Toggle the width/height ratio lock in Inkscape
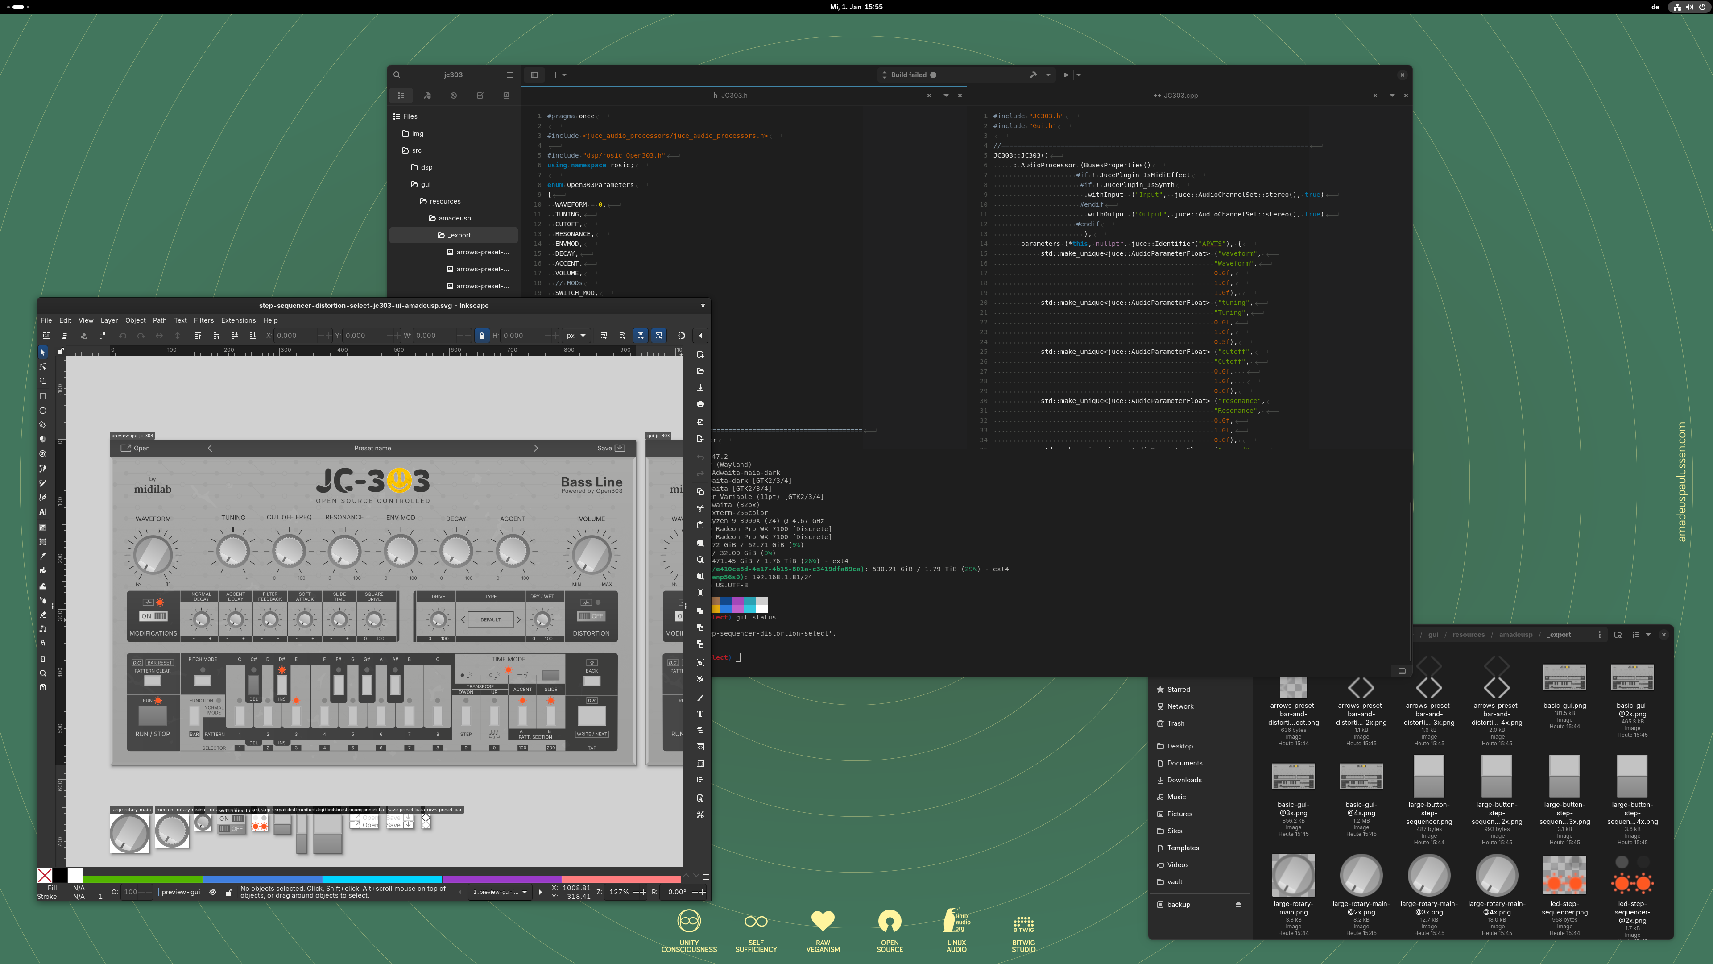 (x=482, y=335)
